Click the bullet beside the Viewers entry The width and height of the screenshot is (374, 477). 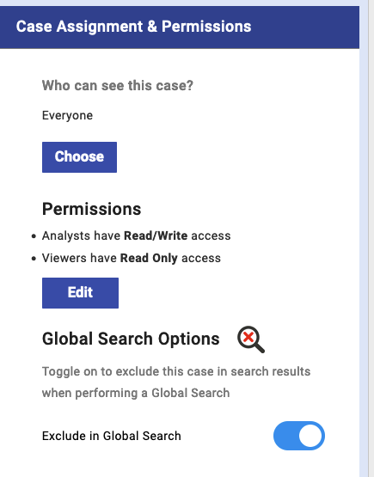pos(34,259)
